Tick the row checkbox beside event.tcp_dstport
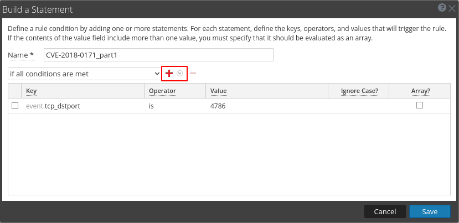This screenshot has height=223, width=459. click(15, 106)
